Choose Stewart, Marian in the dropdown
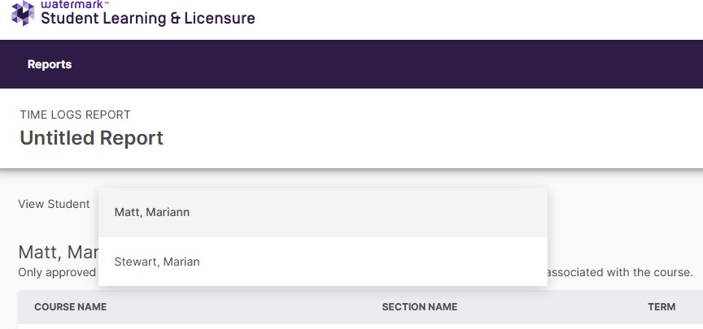The image size is (703, 329). (x=157, y=262)
